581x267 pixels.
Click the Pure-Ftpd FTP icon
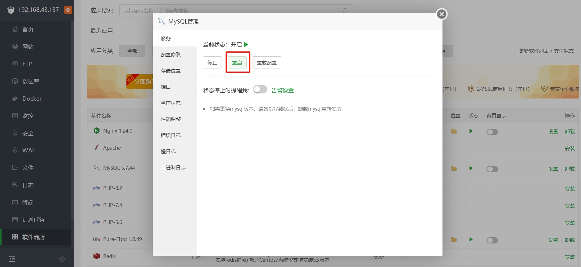coord(97,239)
